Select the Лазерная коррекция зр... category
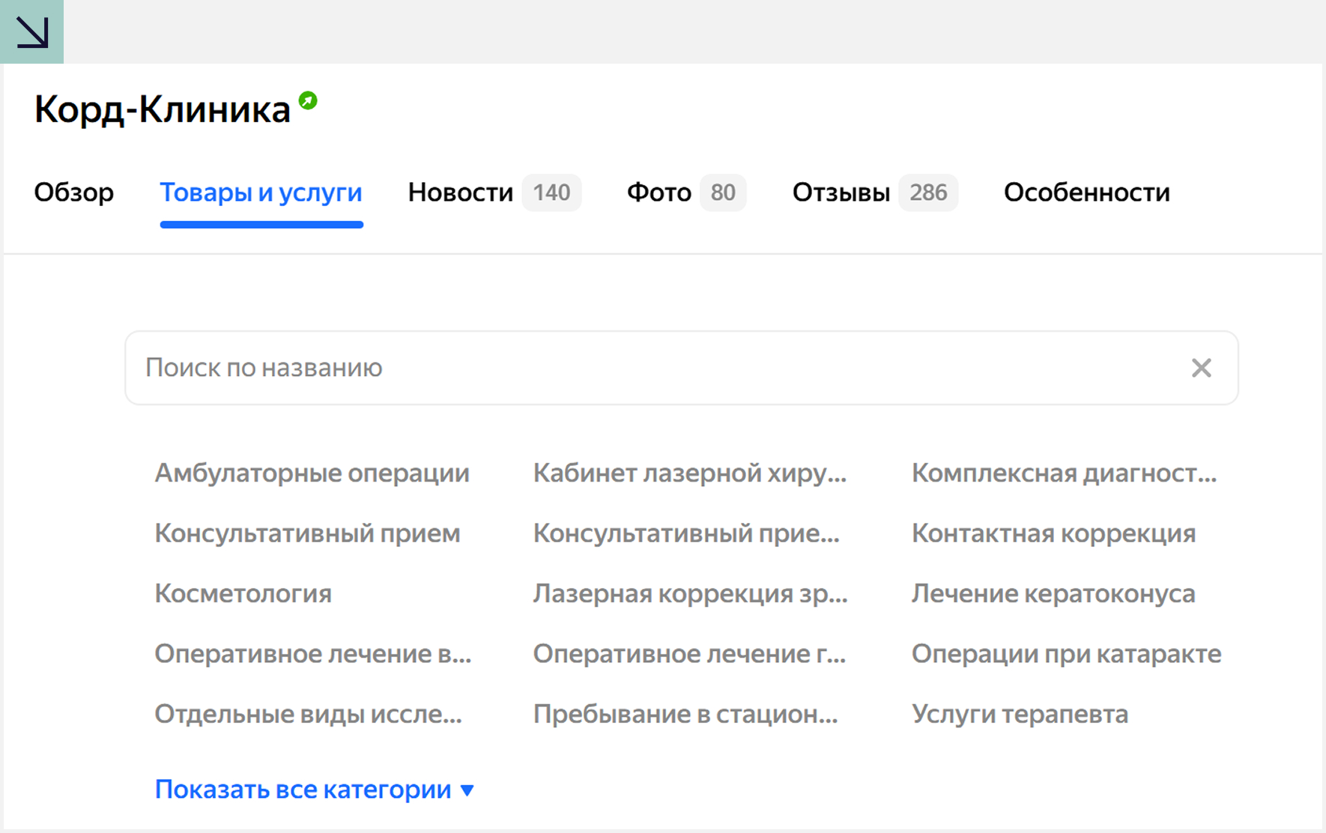1326x833 pixels. (x=690, y=593)
